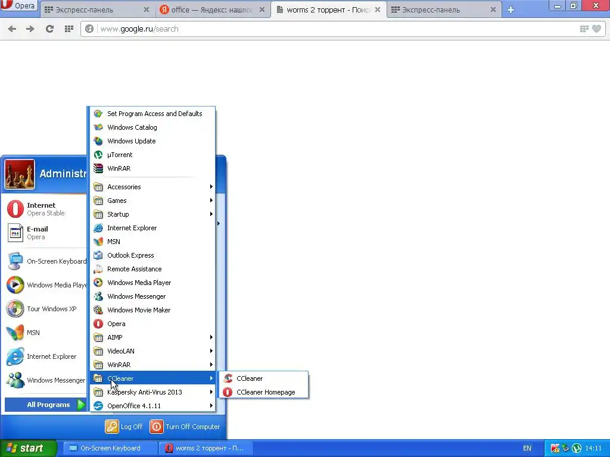Image resolution: width=610 pixels, height=457 pixels.
Task: Open On-Screen Keyboard from Start menu
Action: [46, 261]
